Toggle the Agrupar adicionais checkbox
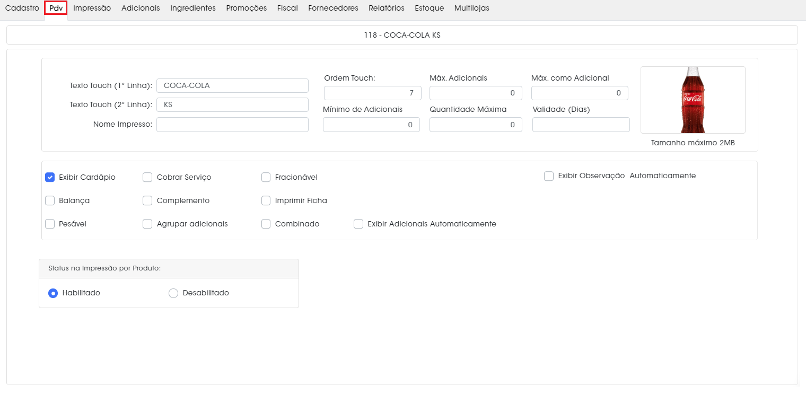Image resolution: width=806 pixels, height=394 pixels. tap(147, 224)
